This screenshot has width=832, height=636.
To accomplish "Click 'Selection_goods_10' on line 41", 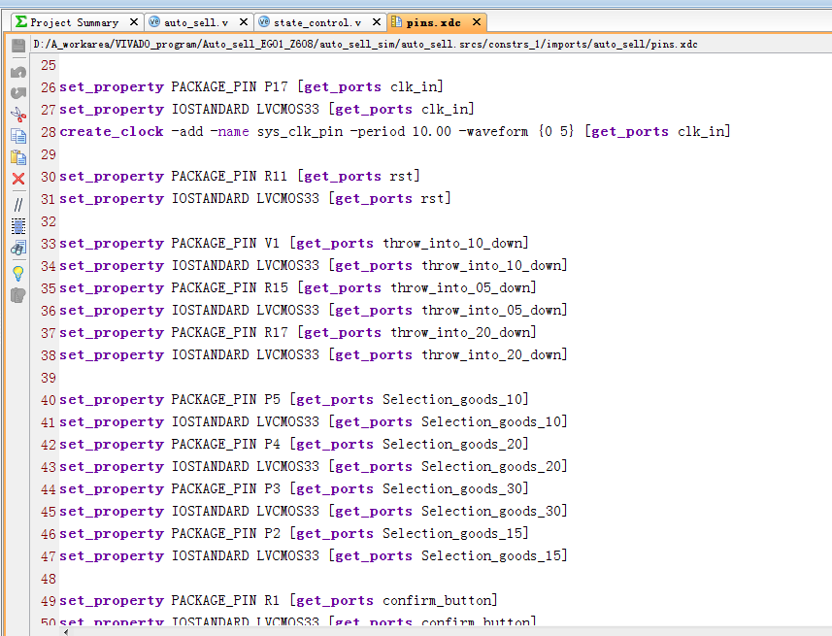I will click(491, 421).
